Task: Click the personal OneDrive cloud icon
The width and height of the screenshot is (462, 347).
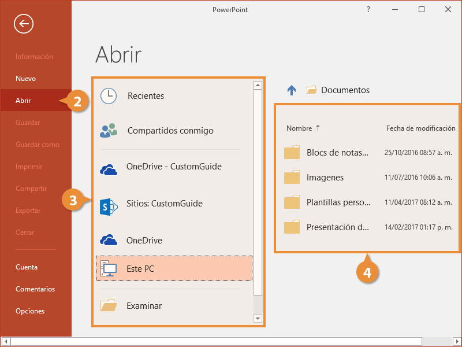Action: (109, 240)
